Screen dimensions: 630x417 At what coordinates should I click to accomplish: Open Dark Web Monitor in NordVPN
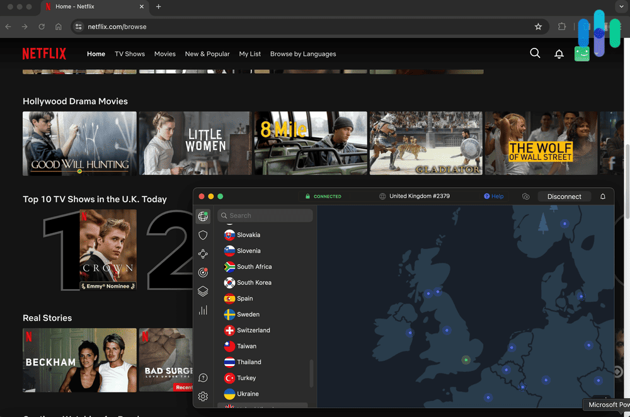(x=203, y=273)
